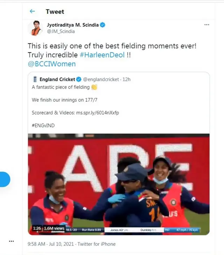
Task: Click England Cricket's verified badge
Action: click(79, 80)
